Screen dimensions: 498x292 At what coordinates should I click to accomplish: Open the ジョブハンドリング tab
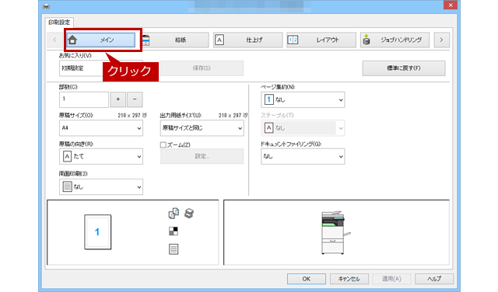[395, 40]
